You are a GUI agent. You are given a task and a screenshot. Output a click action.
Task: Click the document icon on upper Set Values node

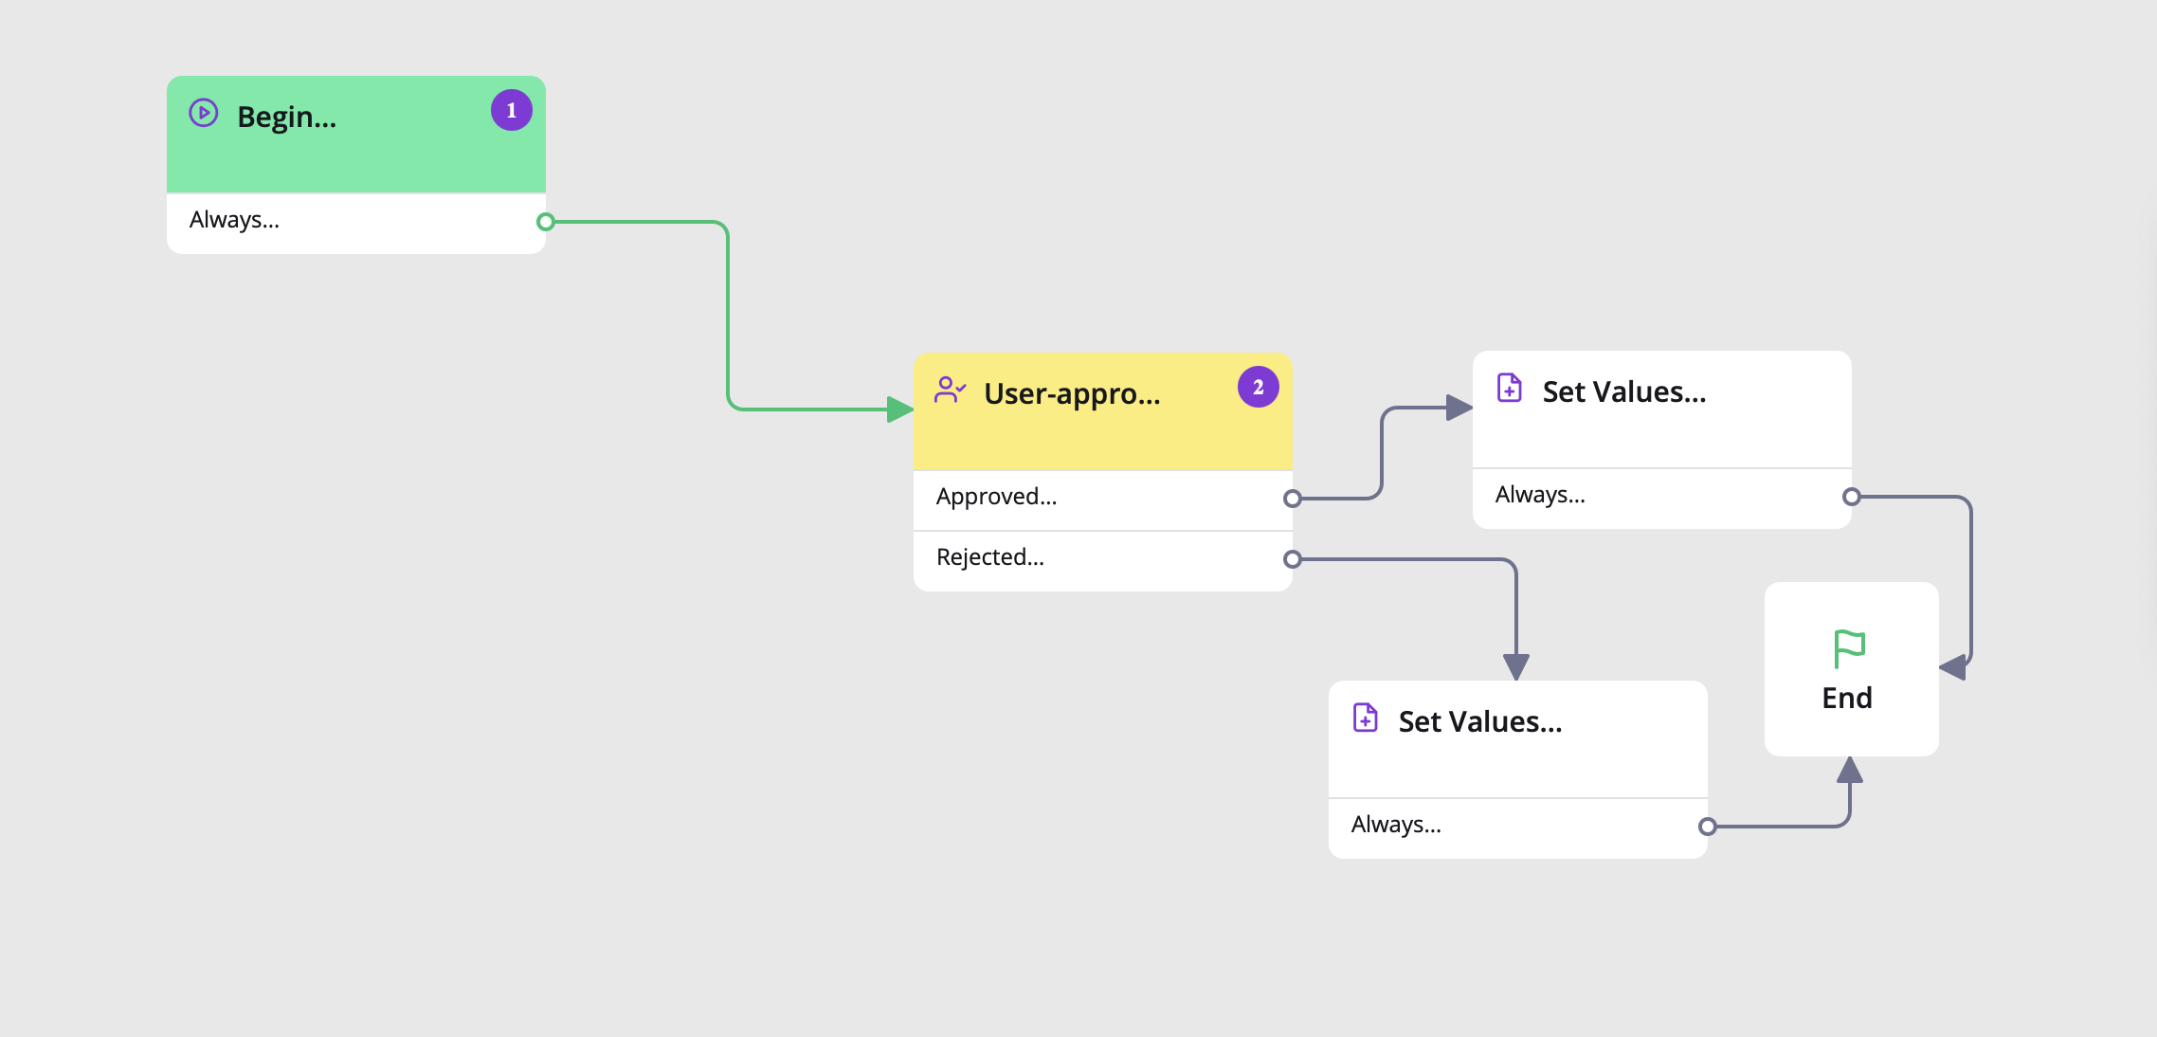pos(1509,388)
